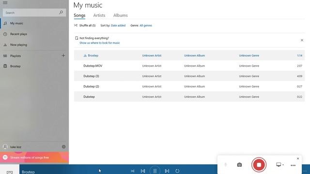Take screenshot with recorder camera icon

pos(239,165)
